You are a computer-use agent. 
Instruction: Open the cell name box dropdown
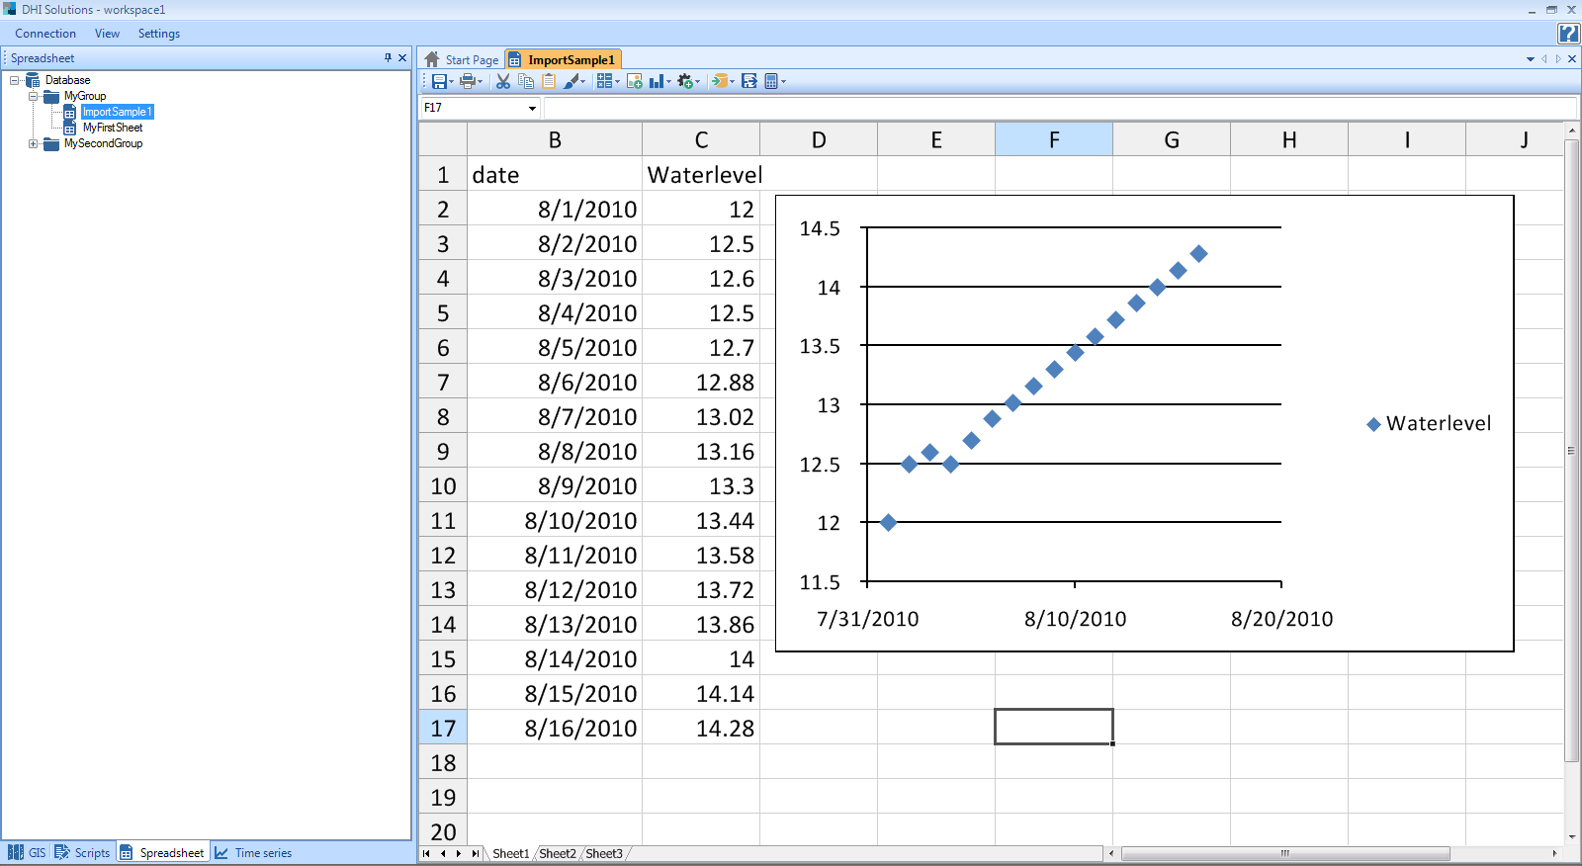click(532, 108)
